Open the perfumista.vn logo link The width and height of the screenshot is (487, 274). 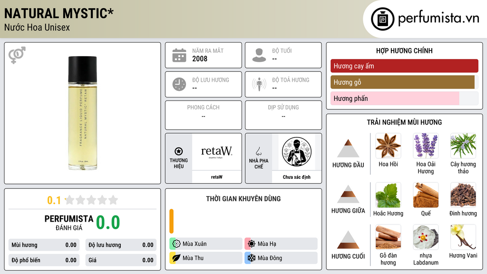425,19
